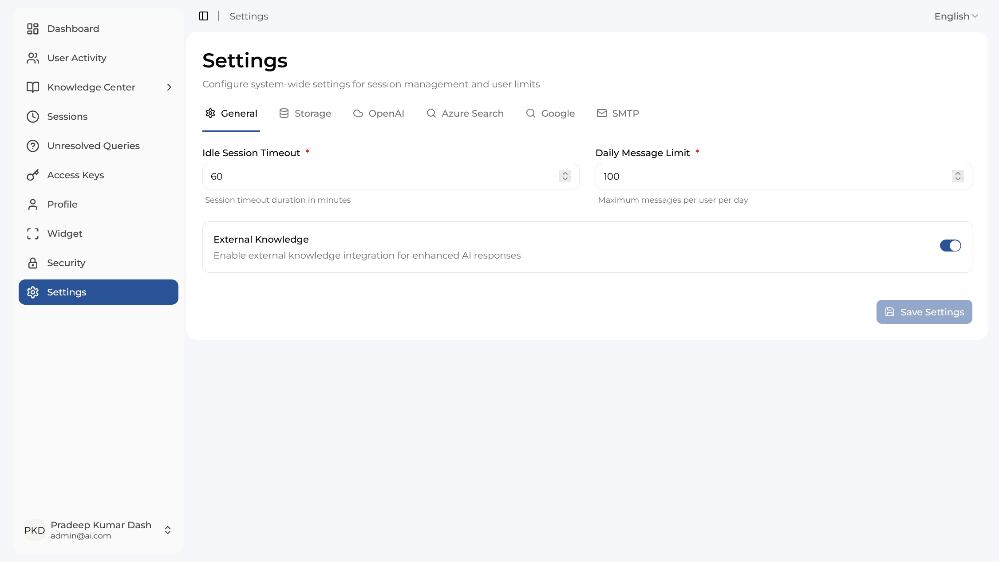Disable the External Knowledge switch
Viewport: 999px width, 562px height.
click(950, 246)
